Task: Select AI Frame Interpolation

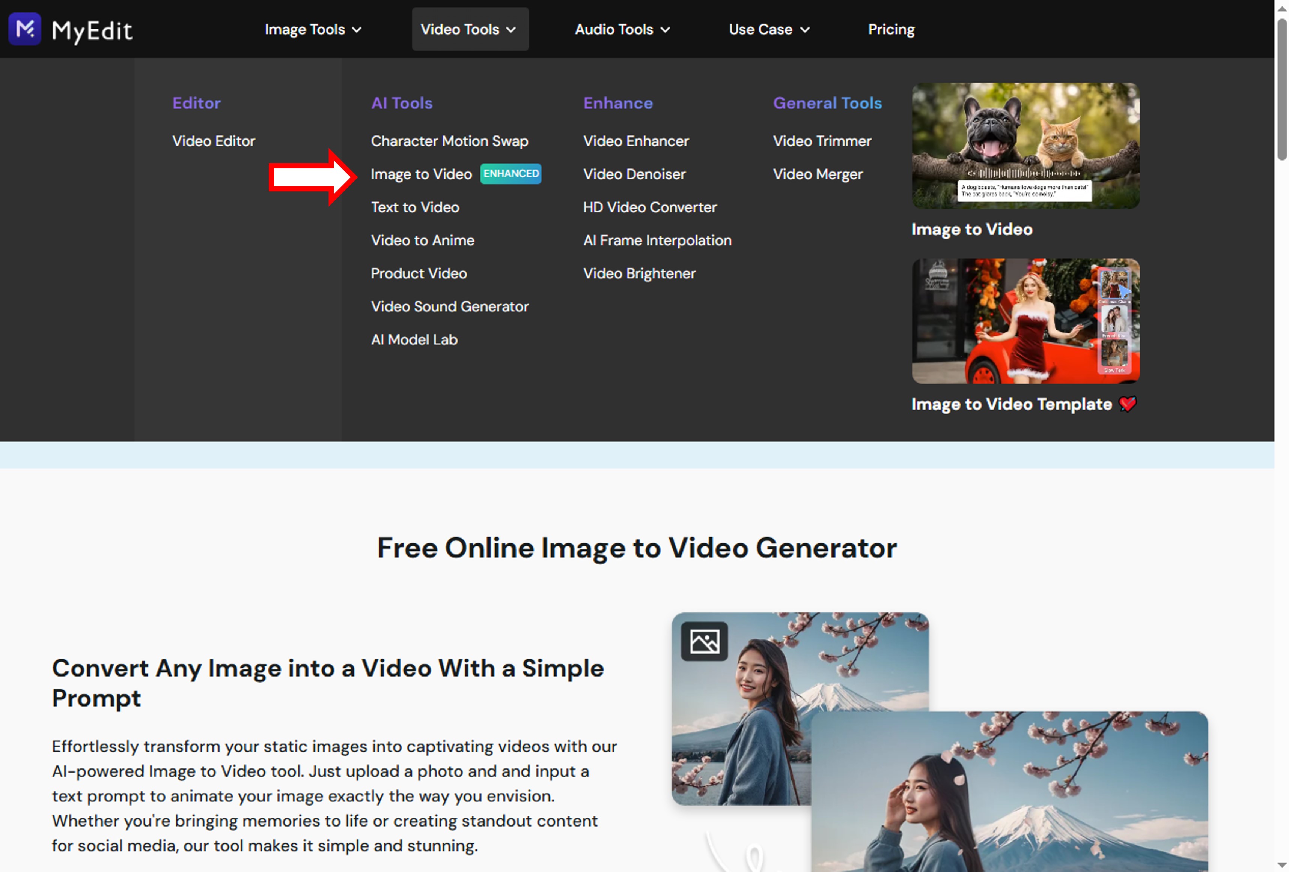Action: pos(657,240)
